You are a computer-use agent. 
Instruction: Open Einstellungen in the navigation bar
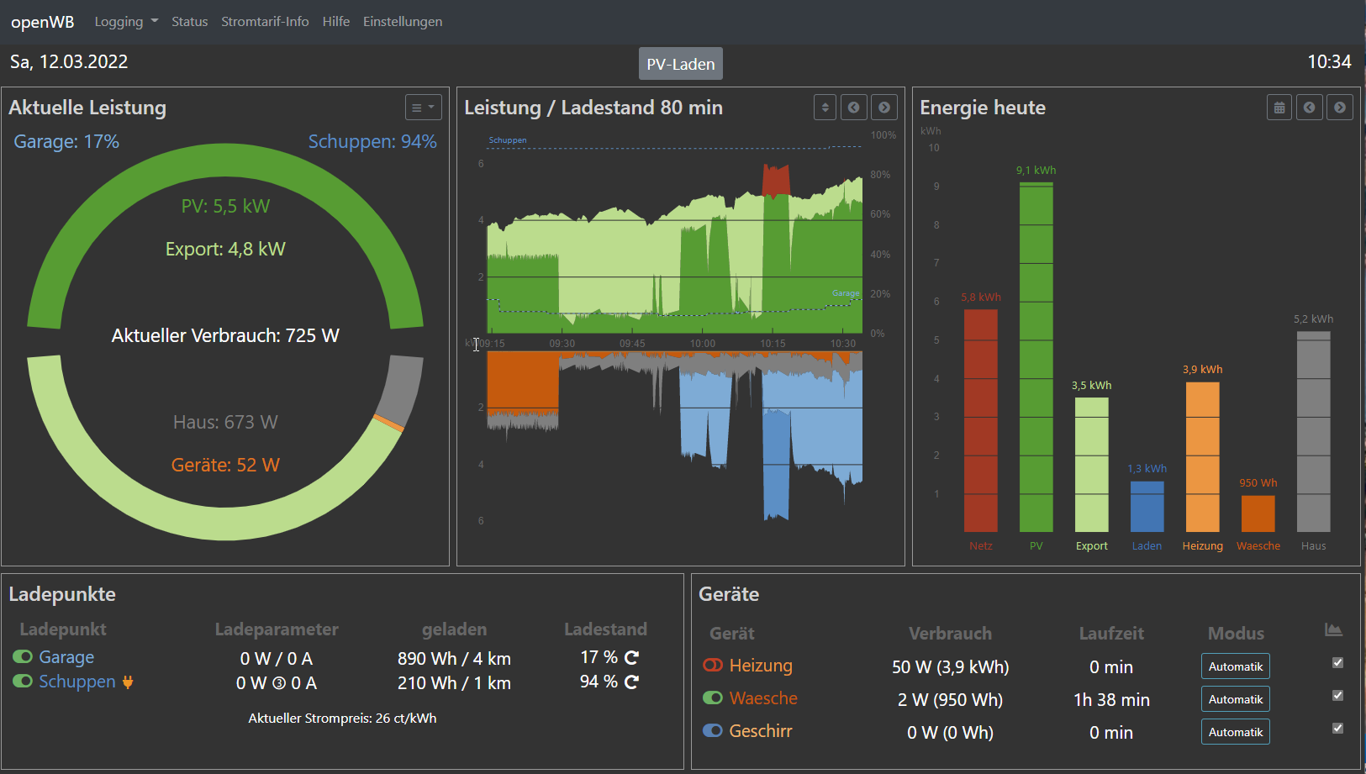[403, 22]
